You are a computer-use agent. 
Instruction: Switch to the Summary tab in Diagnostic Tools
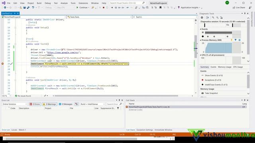204,67
